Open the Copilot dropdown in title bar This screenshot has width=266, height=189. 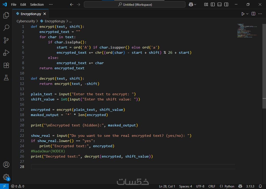point(192,4)
